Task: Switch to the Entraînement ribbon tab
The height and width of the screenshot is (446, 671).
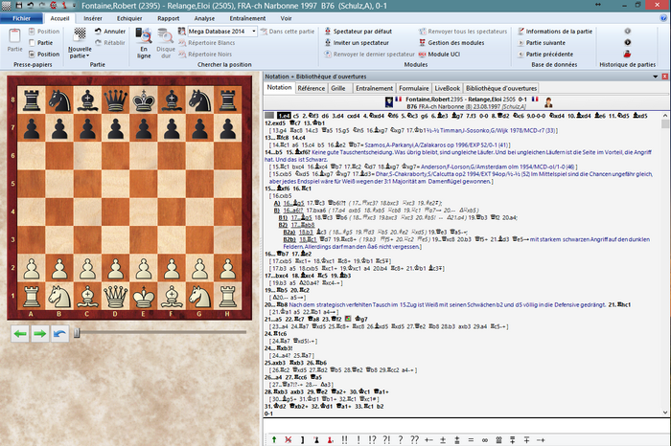Action: (247, 18)
